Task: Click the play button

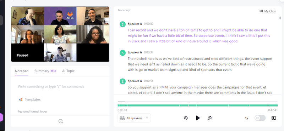Action: click(x=198, y=118)
